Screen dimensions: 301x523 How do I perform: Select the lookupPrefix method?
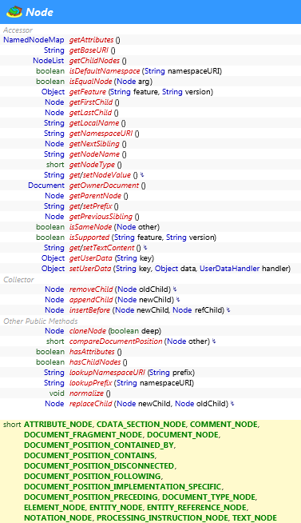[x=91, y=383]
